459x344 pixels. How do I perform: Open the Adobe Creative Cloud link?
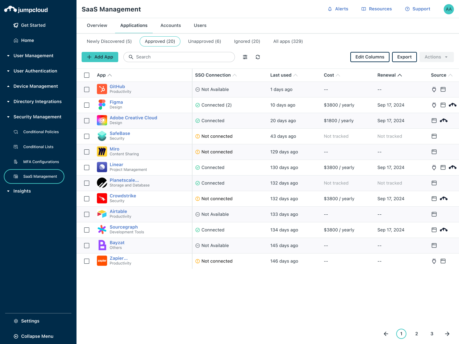(x=133, y=118)
